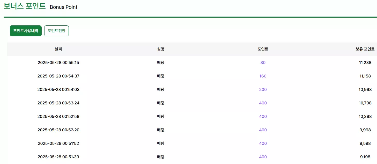
Task: Click the purple 160 point value
Action: coord(263,76)
